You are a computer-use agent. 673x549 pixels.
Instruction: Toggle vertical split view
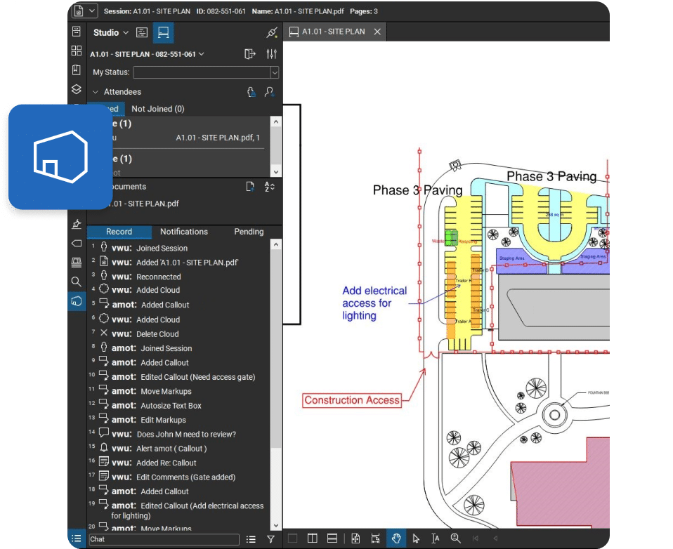coord(313,538)
